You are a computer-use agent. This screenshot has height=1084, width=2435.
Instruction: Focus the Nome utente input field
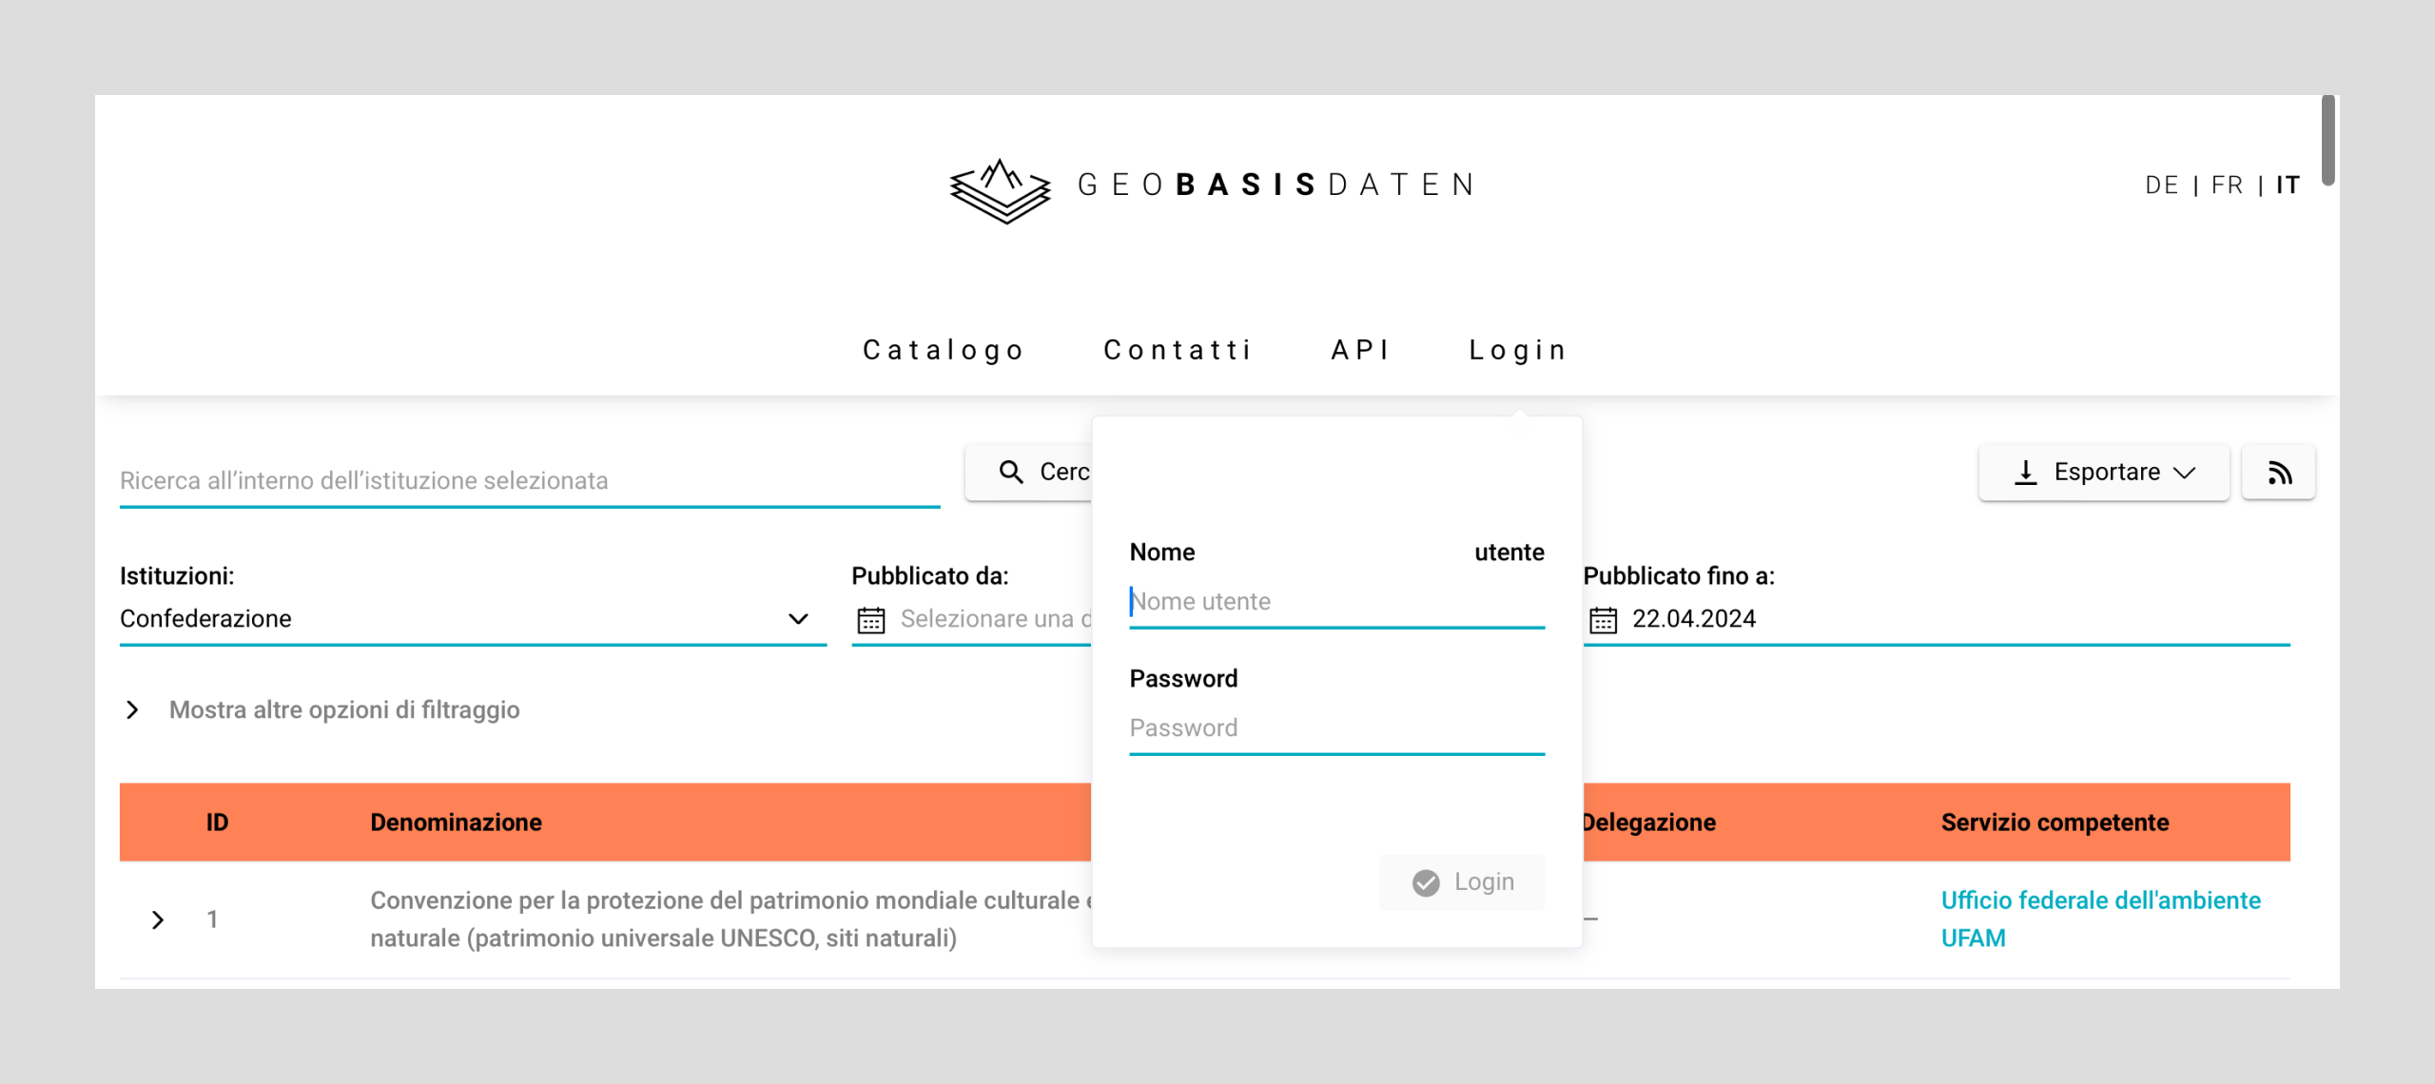(1336, 602)
